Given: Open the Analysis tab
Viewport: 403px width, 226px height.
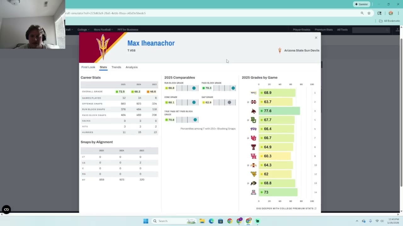Looking at the screenshot, I should click(132, 67).
